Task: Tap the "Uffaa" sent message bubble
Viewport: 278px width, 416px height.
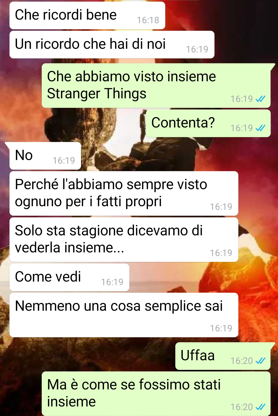Action: (x=223, y=356)
